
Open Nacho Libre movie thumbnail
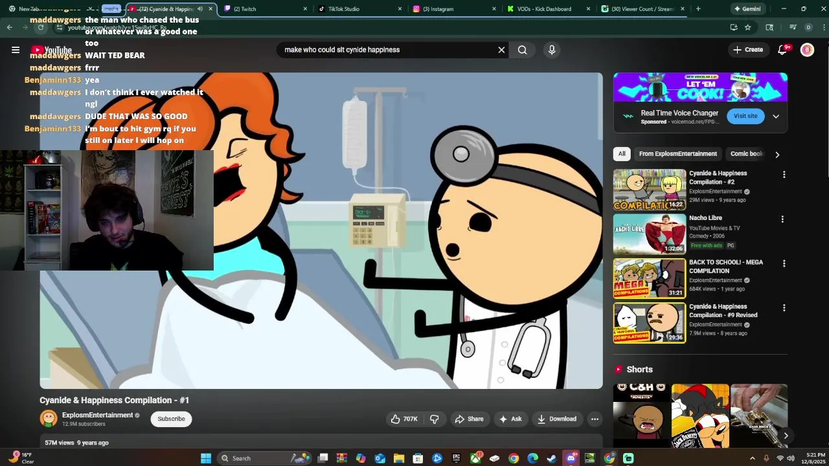(650, 234)
